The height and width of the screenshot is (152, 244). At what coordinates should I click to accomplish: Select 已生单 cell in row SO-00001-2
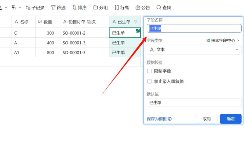point(125,33)
